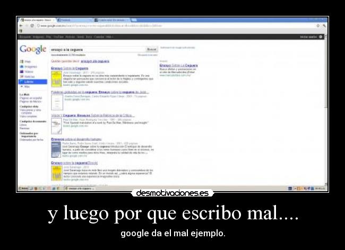Open the Chrome wrench menu
Image resolution: width=345 pixels, height=250 pixels.
pos(324,26)
